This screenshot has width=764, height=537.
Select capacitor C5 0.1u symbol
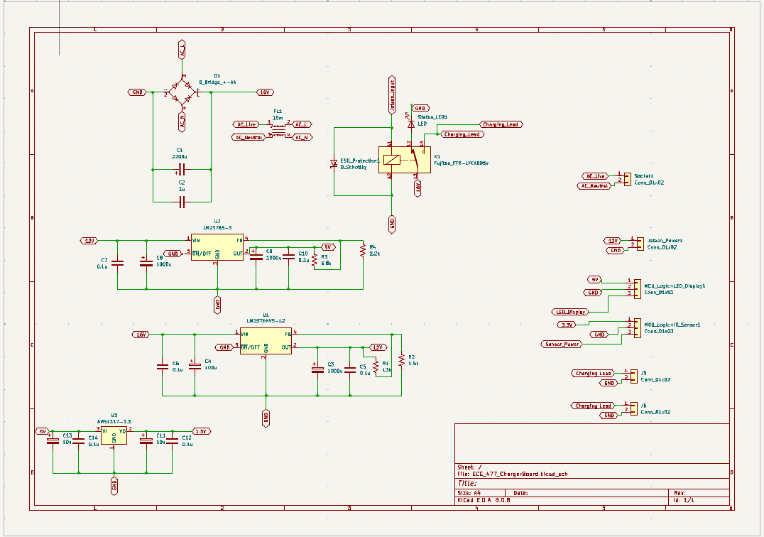click(x=350, y=369)
